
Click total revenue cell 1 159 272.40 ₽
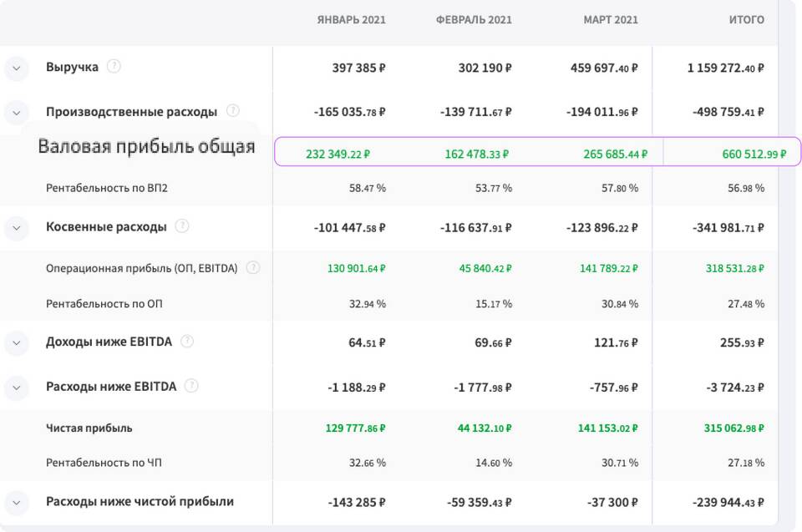click(725, 68)
